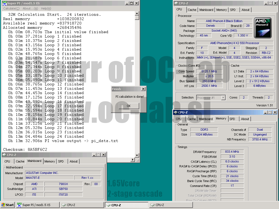Click the chipset value 790GX
Screen dimensions: 279x209
point(63,184)
